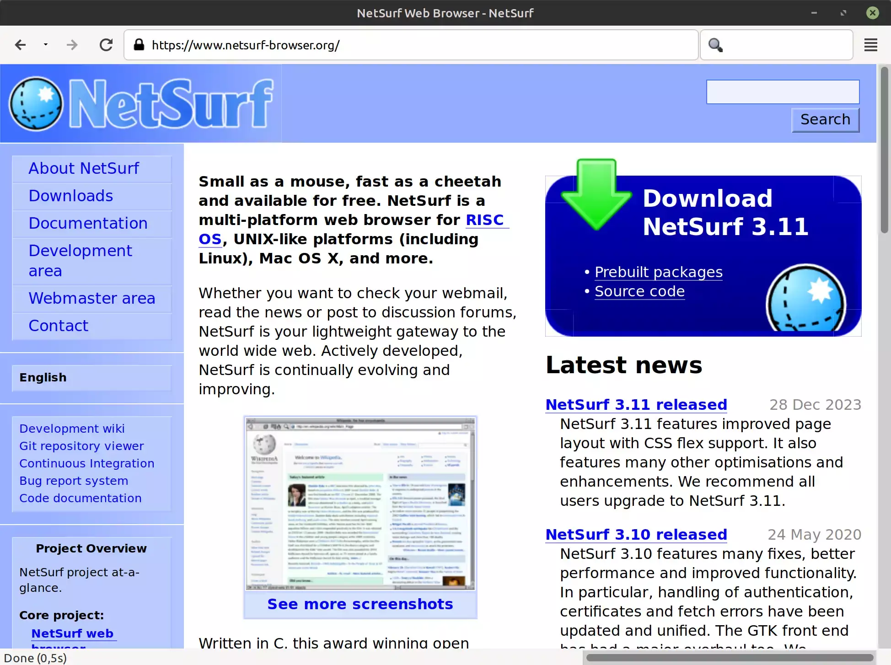Screen dimensions: 891x665
Task: Click the site search text field
Action: tap(783, 92)
